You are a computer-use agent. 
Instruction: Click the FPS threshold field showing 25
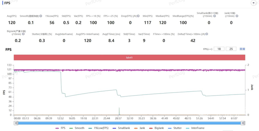click(x=231, y=49)
